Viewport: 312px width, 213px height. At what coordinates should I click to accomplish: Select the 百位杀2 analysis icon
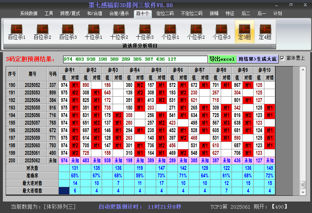coord(42,32)
